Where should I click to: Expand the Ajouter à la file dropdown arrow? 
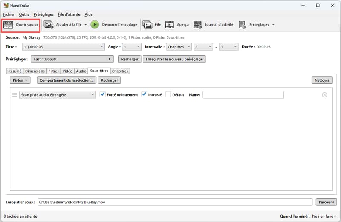86,25
